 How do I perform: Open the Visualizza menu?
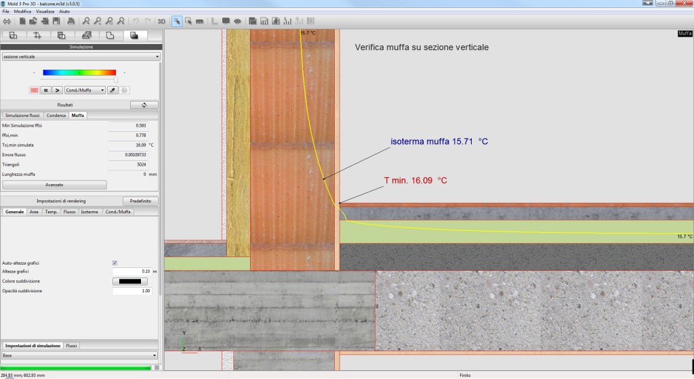(45, 12)
